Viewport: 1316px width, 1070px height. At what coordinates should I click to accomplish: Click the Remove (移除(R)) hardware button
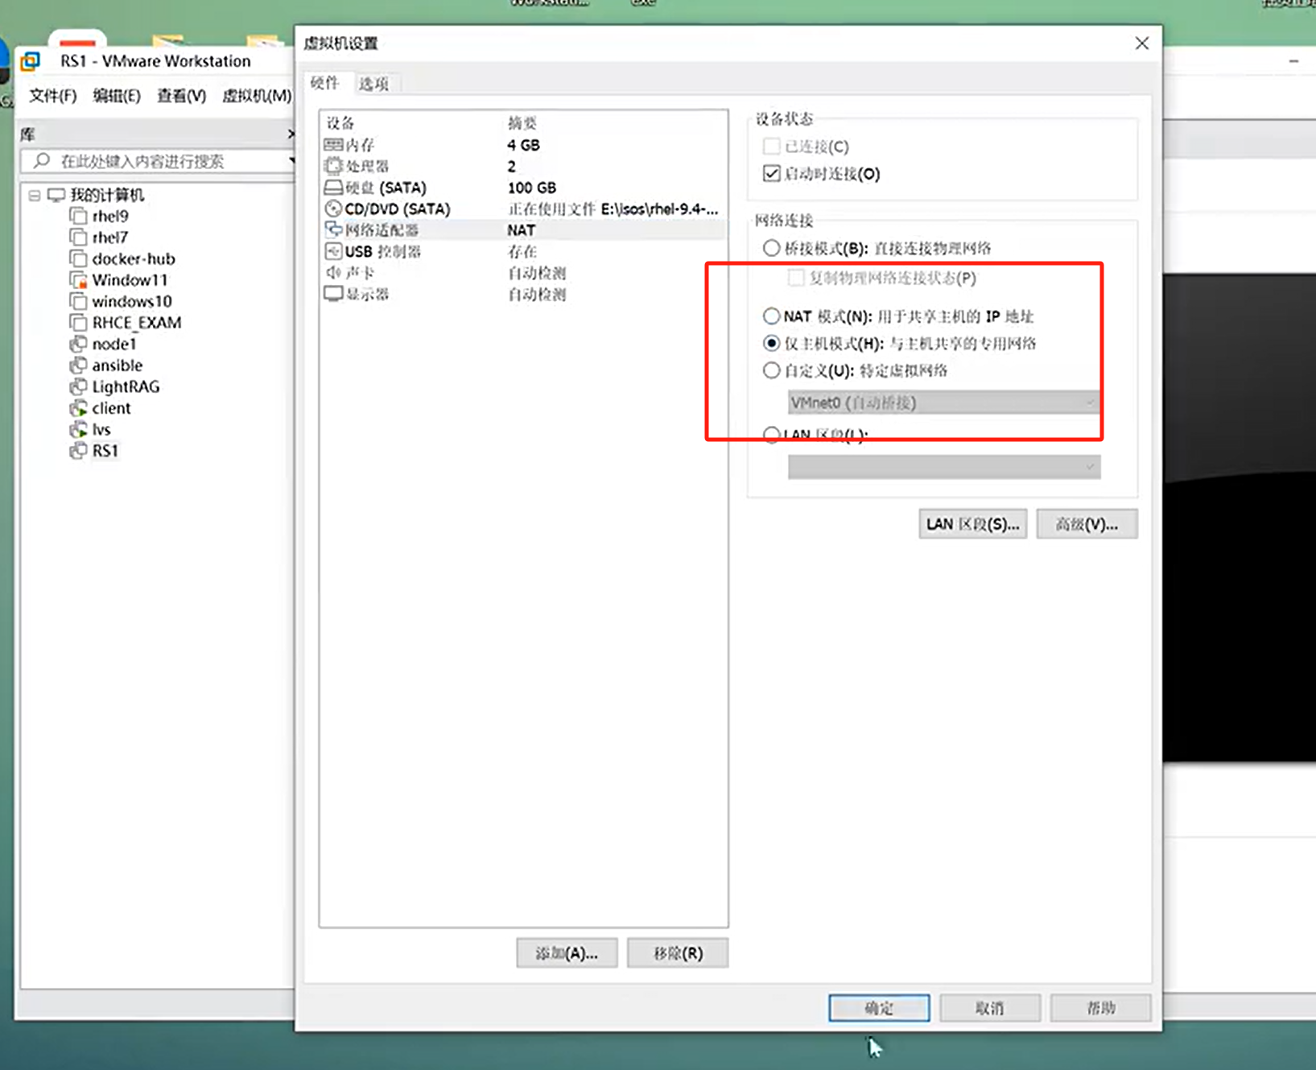(678, 953)
